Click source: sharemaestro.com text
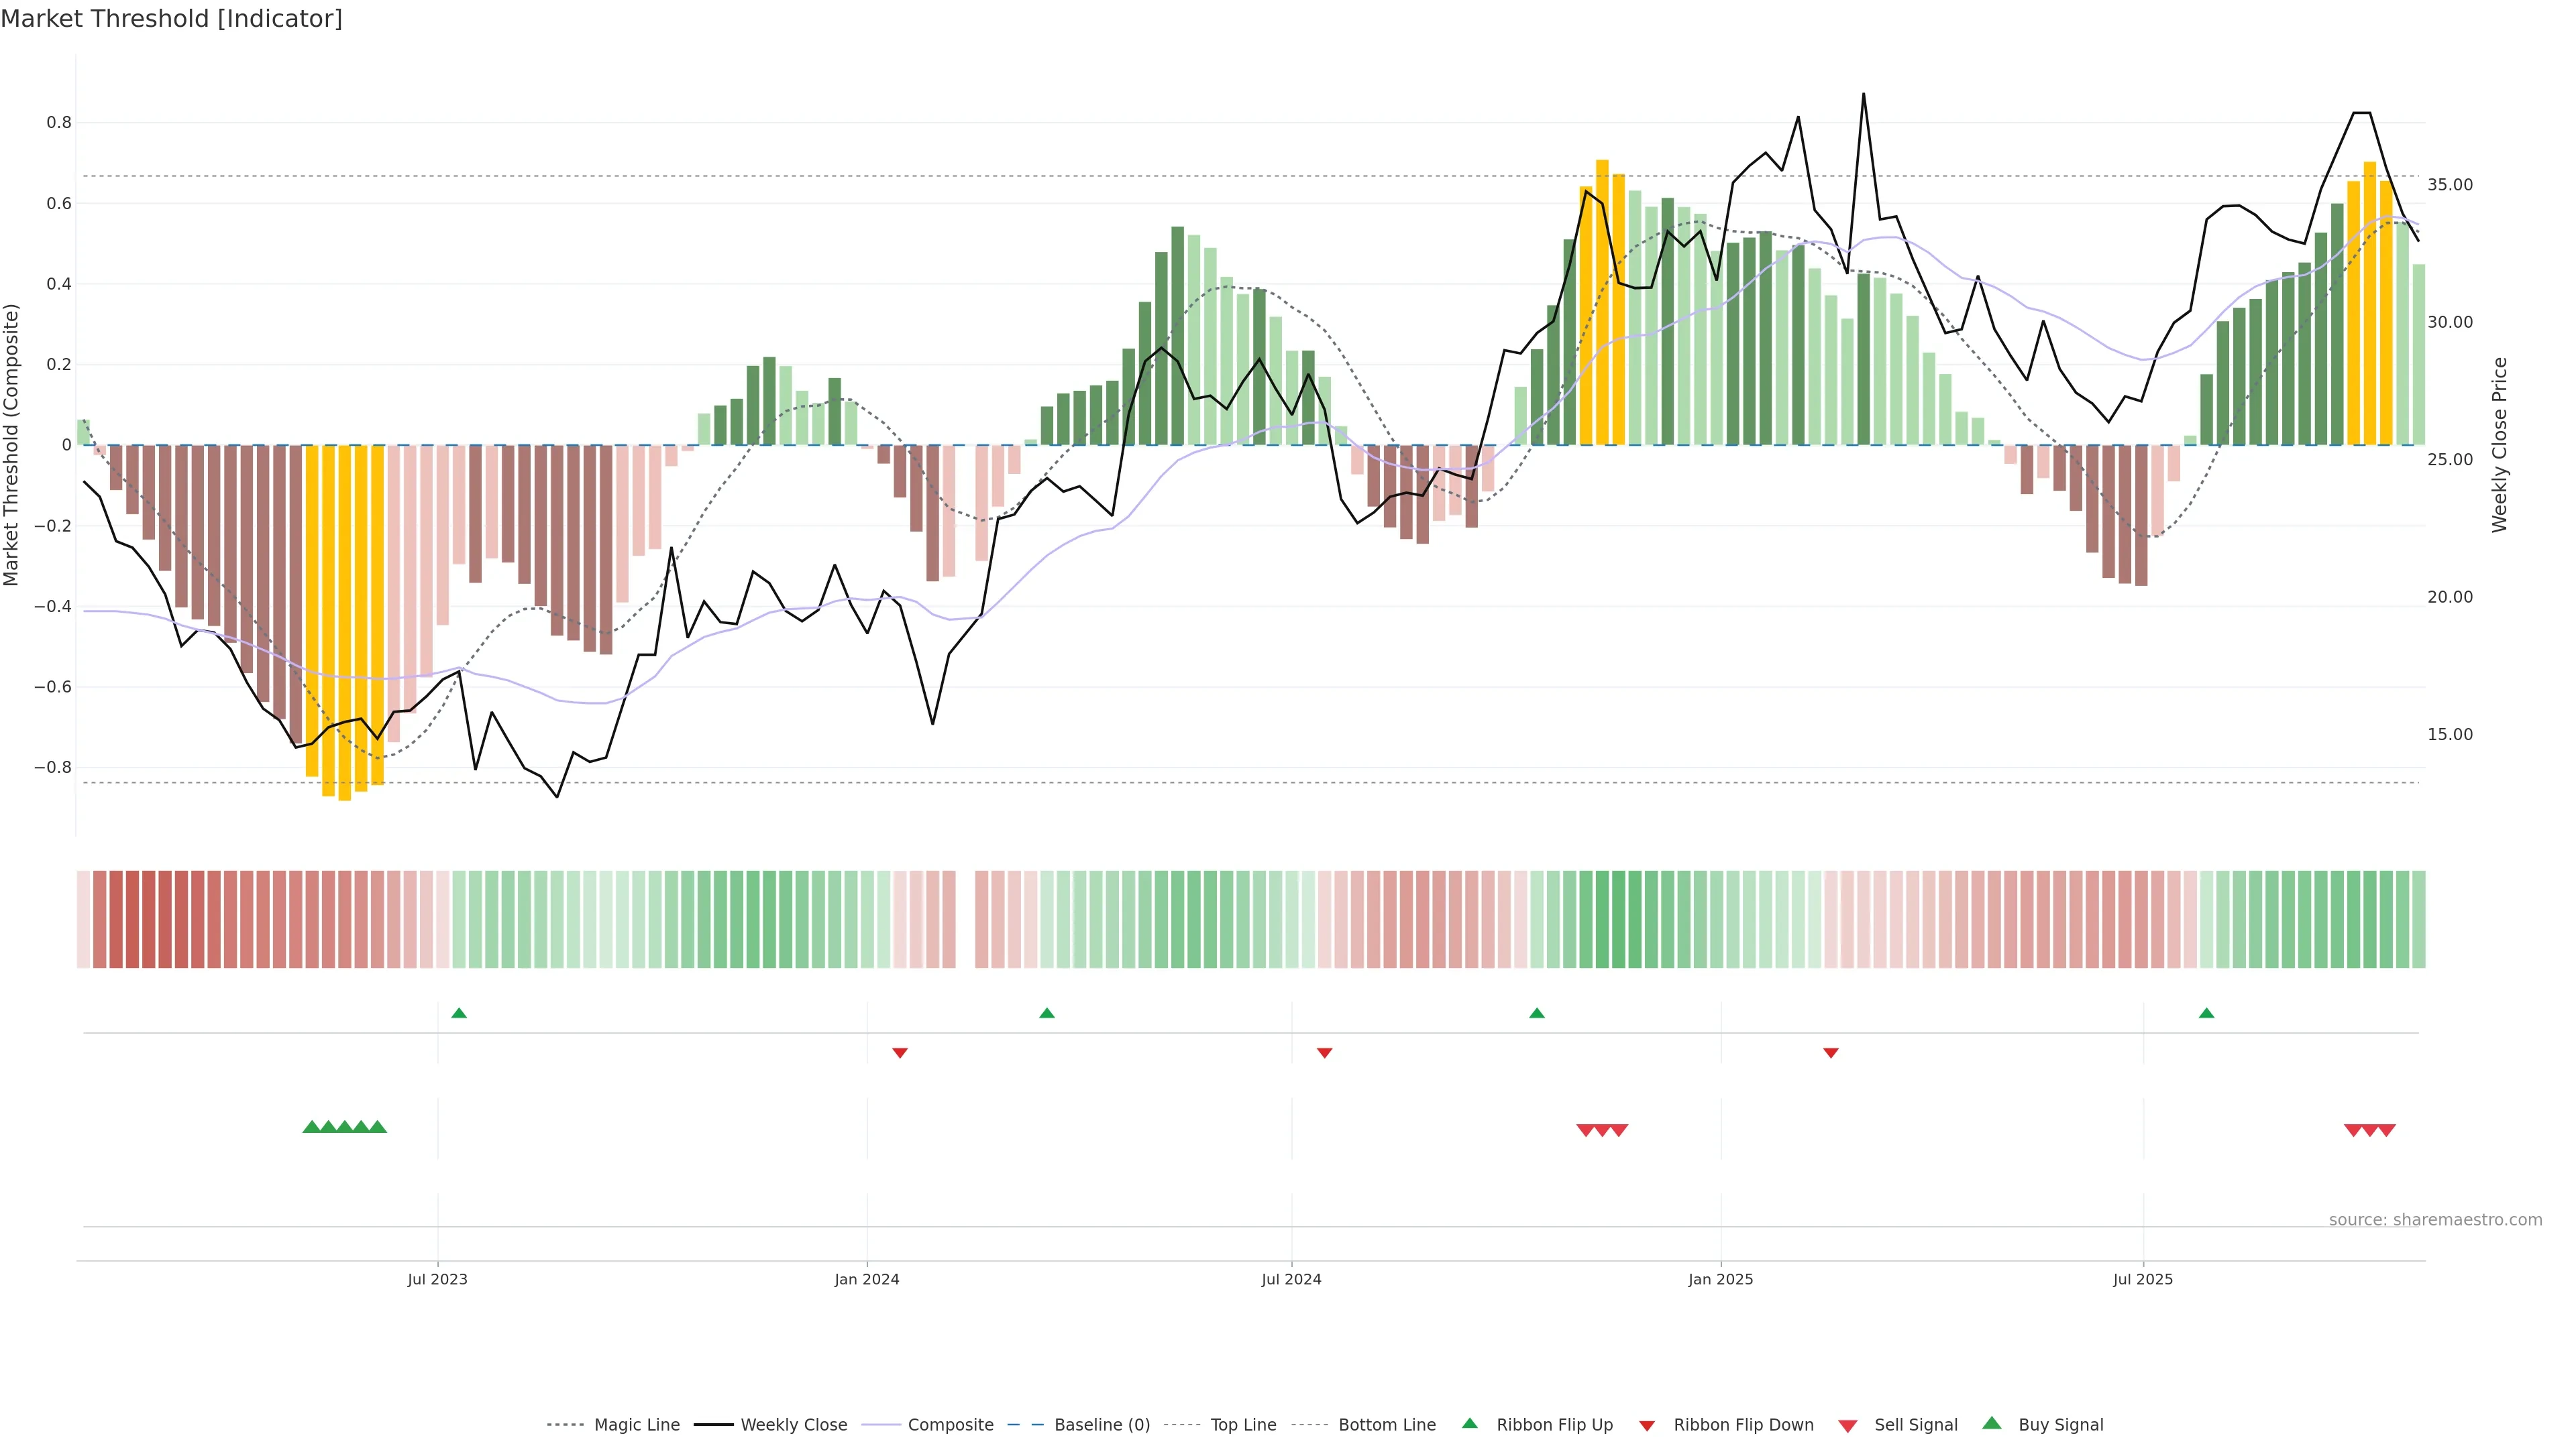The image size is (2576, 1448). point(2435,1220)
